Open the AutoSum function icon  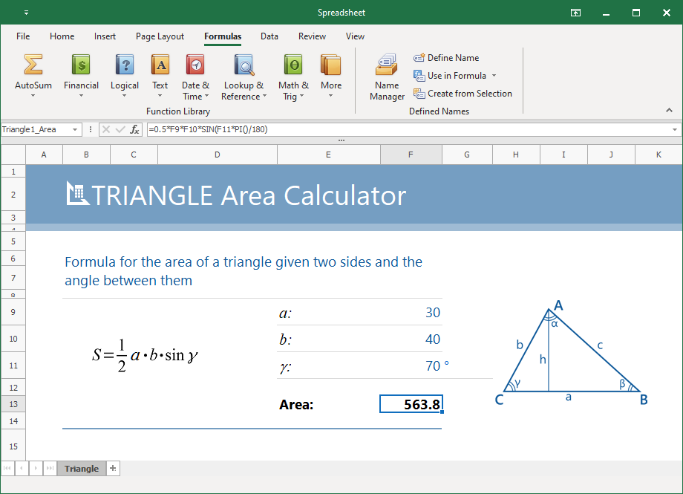coord(33,65)
